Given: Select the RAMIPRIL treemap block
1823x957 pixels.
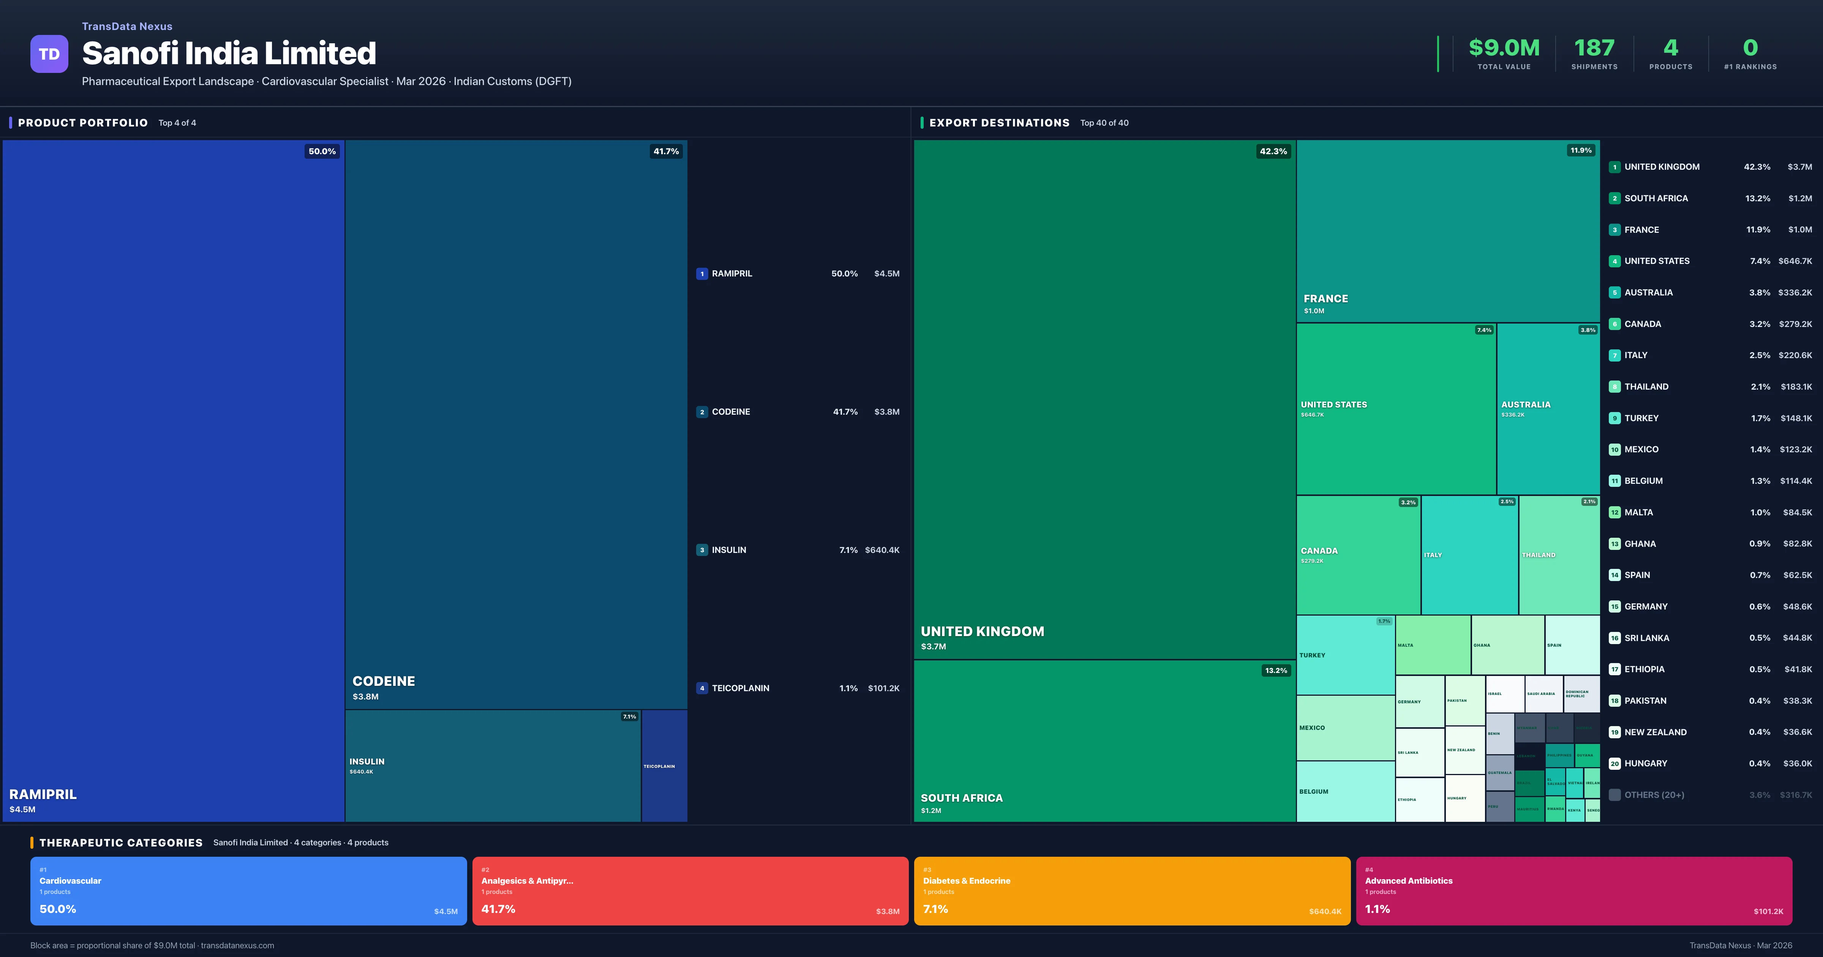Looking at the screenshot, I should point(174,481).
